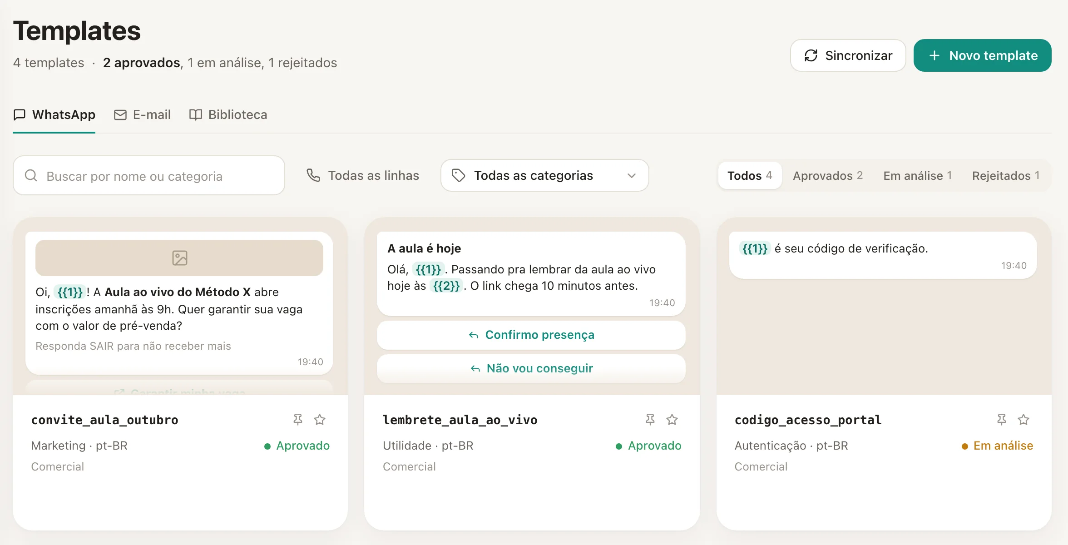This screenshot has width=1068, height=545.
Task: Click the {{2}} variable in lembrete message
Action: [x=446, y=286]
